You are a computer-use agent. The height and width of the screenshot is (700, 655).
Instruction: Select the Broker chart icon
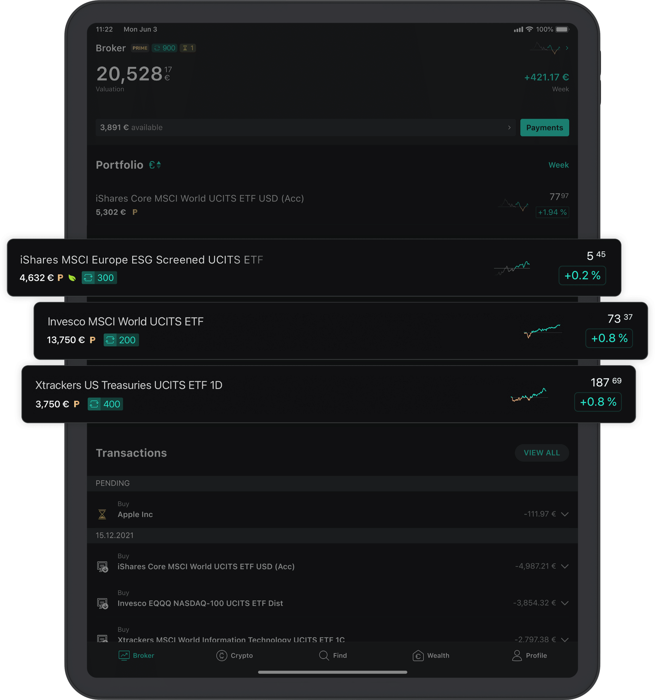124,655
